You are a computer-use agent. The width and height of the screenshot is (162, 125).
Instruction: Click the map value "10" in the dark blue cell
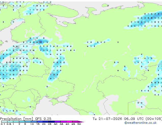40,42
